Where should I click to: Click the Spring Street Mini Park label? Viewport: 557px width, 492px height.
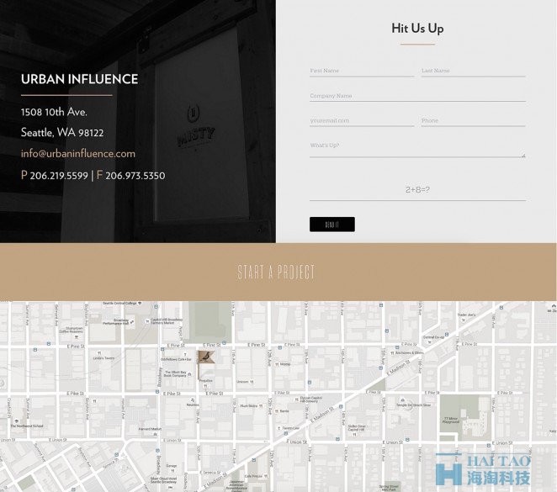tap(389, 488)
